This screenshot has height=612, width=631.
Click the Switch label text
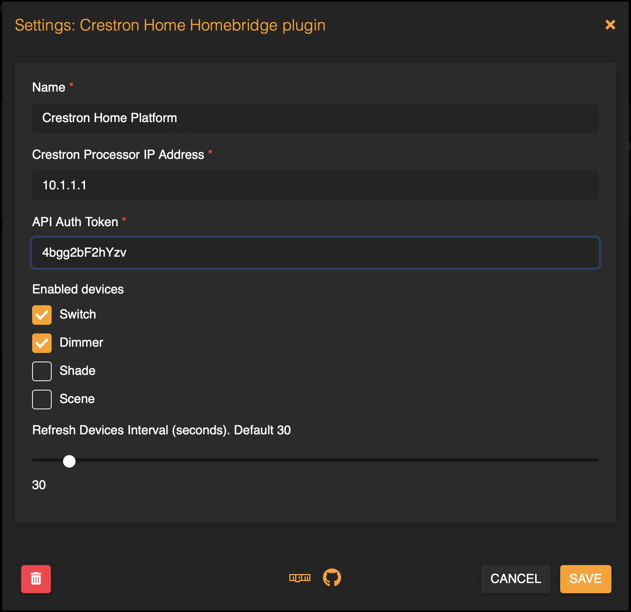pyautogui.click(x=78, y=314)
